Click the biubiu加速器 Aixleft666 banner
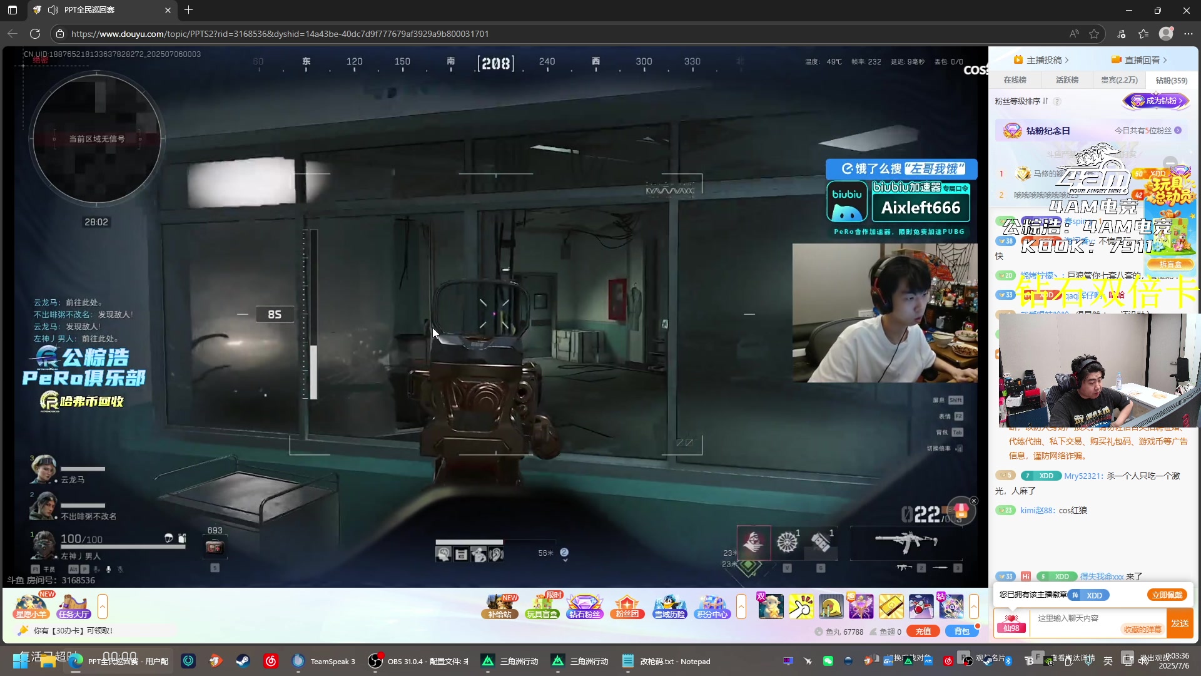 click(x=899, y=202)
